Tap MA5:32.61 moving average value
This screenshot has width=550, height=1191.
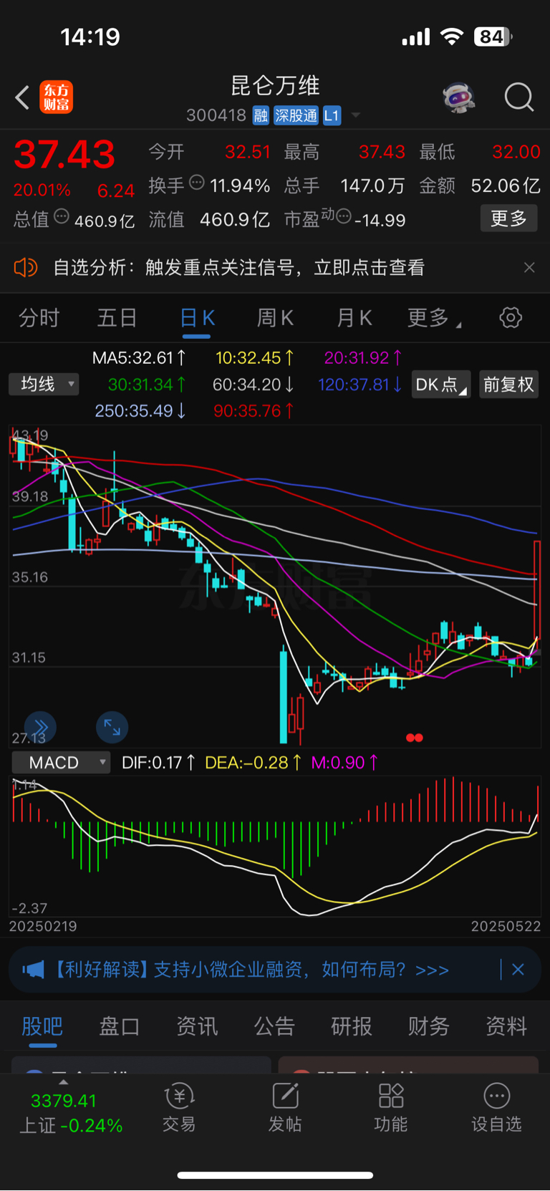[140, 358]
